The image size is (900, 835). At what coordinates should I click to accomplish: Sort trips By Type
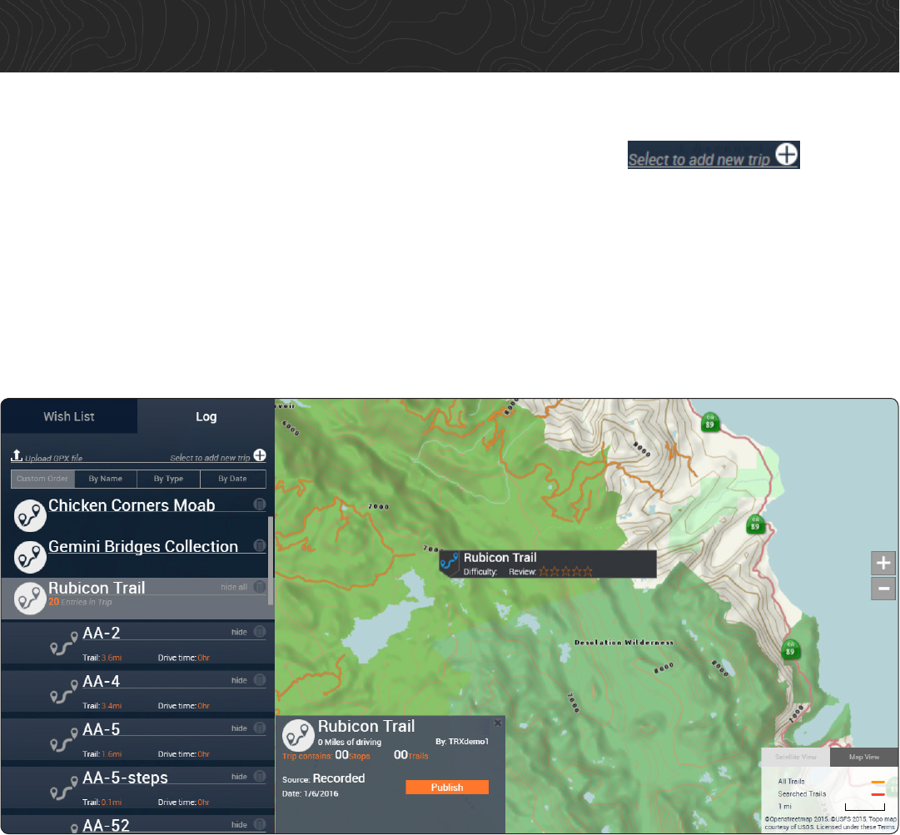(x=169, y=479)
